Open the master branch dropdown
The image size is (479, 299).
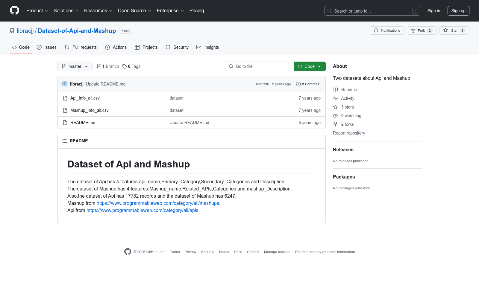pos(75,66)
